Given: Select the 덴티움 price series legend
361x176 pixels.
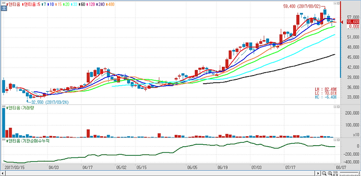Looking at the screenshot, I should 13,4.
